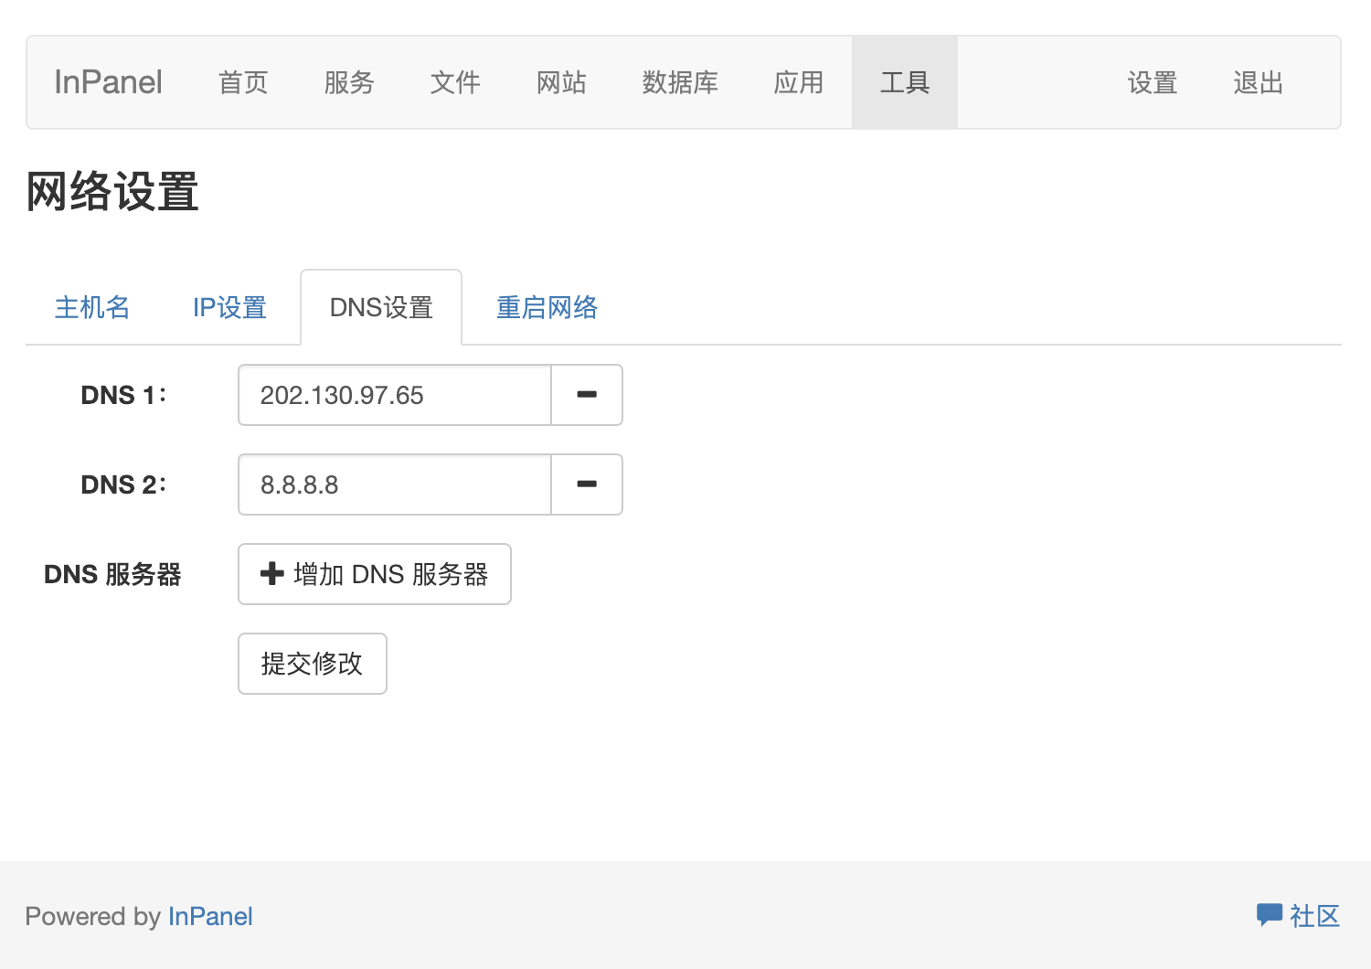Select the DNS设置 tab

(380, 307)
